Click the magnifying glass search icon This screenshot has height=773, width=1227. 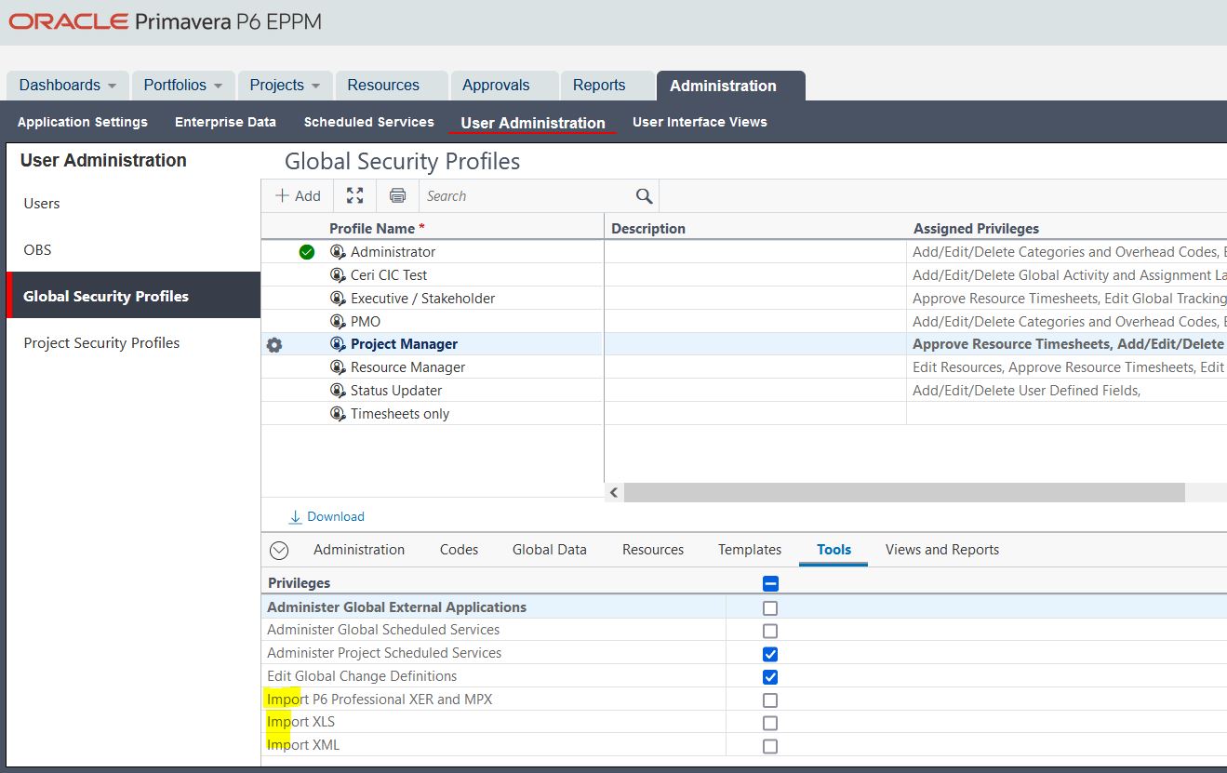pos(644,196)
